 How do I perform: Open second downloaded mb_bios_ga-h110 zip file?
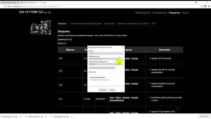(34, 116)
